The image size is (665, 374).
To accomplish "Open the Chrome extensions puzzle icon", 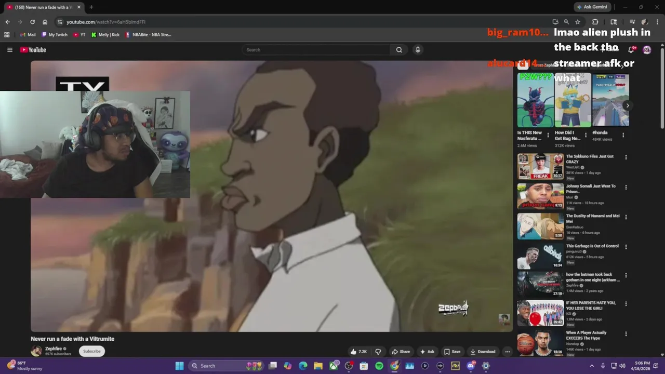I will click(x=595, y=22).
